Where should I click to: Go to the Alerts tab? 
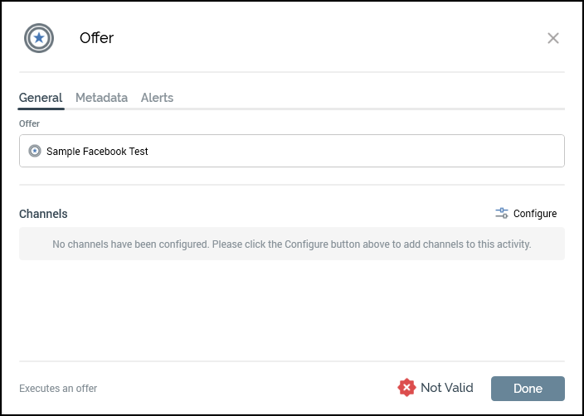pos(157,98)
